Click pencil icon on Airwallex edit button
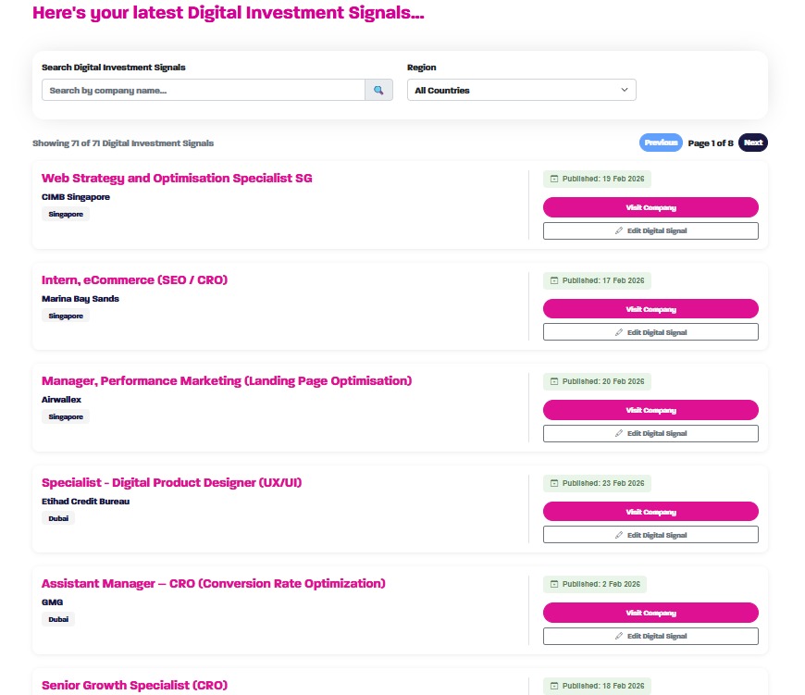Image resolution: width=805 pixels, height=695 pixels. 619,433
